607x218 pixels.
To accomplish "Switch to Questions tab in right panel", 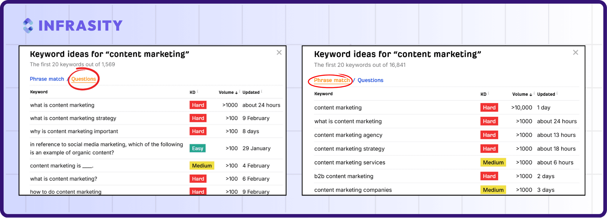I will tap(370, 80).
